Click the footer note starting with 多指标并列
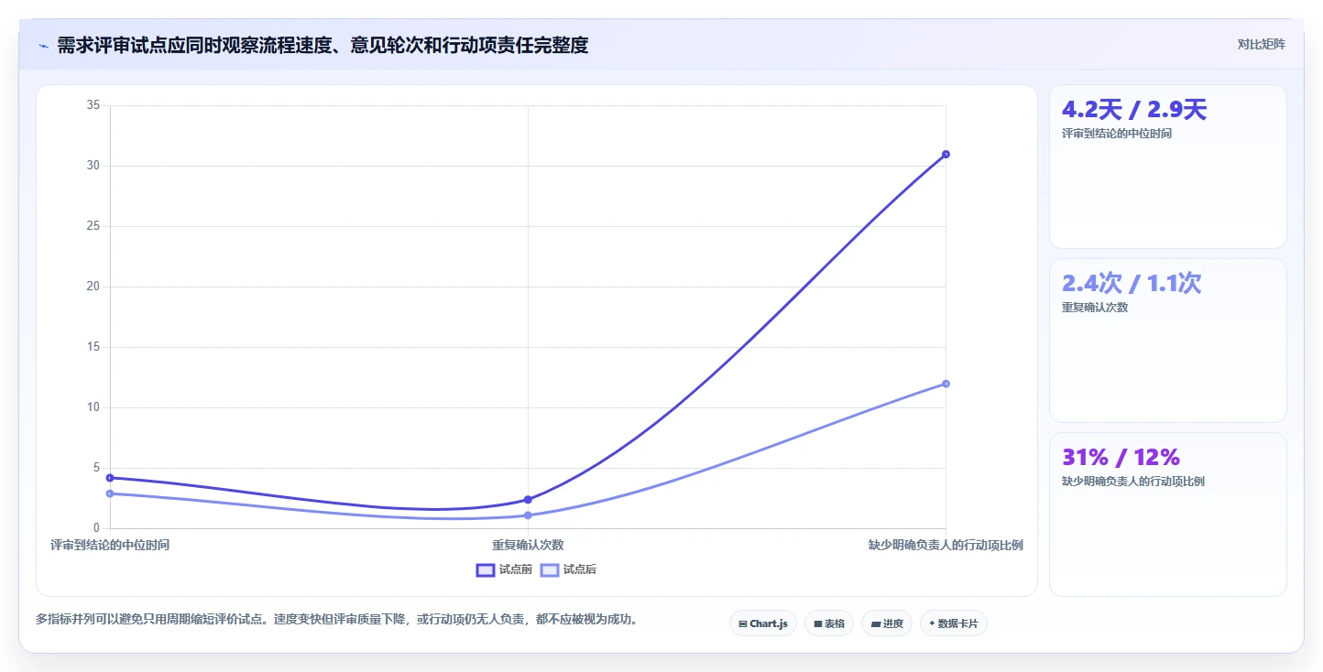Viewport: 1323px width, 672px height. click(336, 619)
